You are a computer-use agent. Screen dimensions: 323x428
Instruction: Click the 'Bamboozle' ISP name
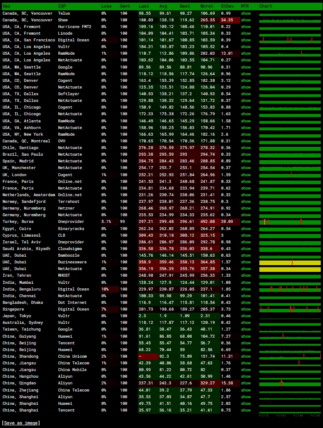point(69,255)
